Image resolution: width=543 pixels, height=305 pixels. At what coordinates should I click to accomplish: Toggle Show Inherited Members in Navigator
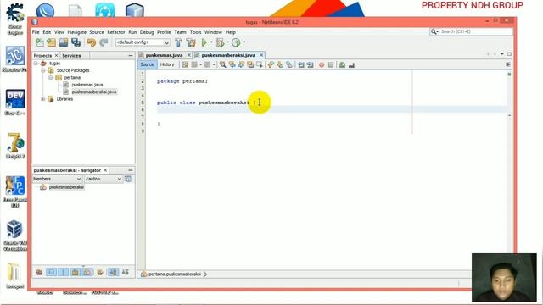click(39, 273)
